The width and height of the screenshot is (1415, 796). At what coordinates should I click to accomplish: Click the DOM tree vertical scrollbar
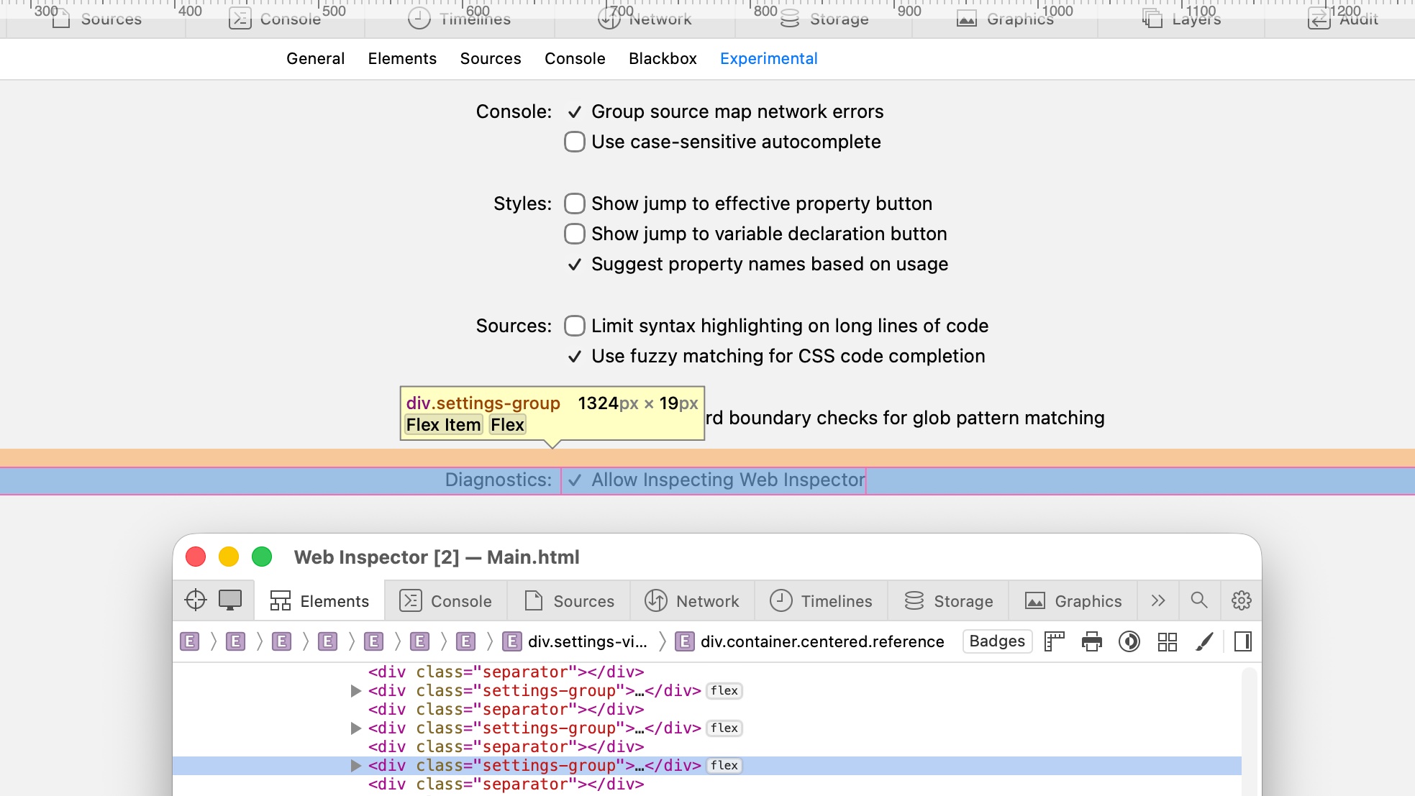pyautogui.click(x=1250, y=731)
